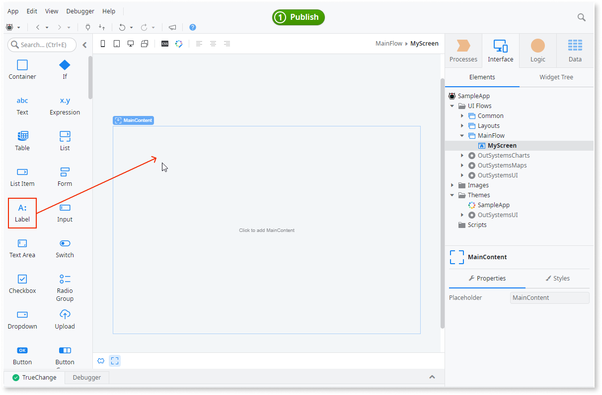
Task: Select the phone preview icon
Action: [102, 44]
